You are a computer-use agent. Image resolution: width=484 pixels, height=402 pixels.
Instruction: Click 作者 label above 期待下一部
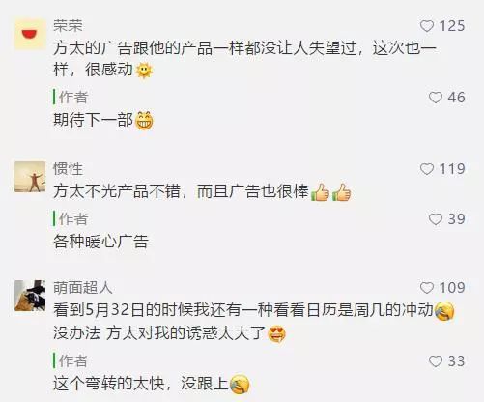click(73, 98)
